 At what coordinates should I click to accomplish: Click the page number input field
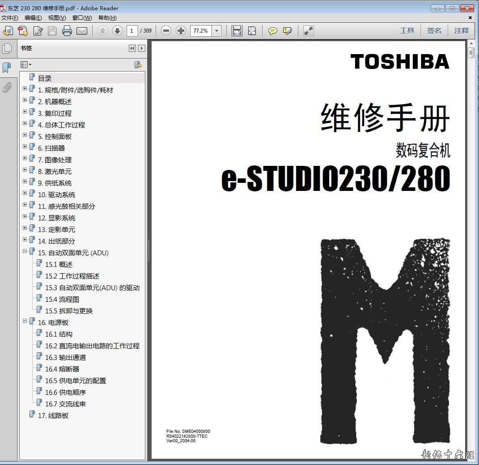pos(132,31)
